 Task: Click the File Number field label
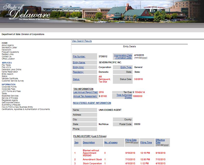pos(79,56)
